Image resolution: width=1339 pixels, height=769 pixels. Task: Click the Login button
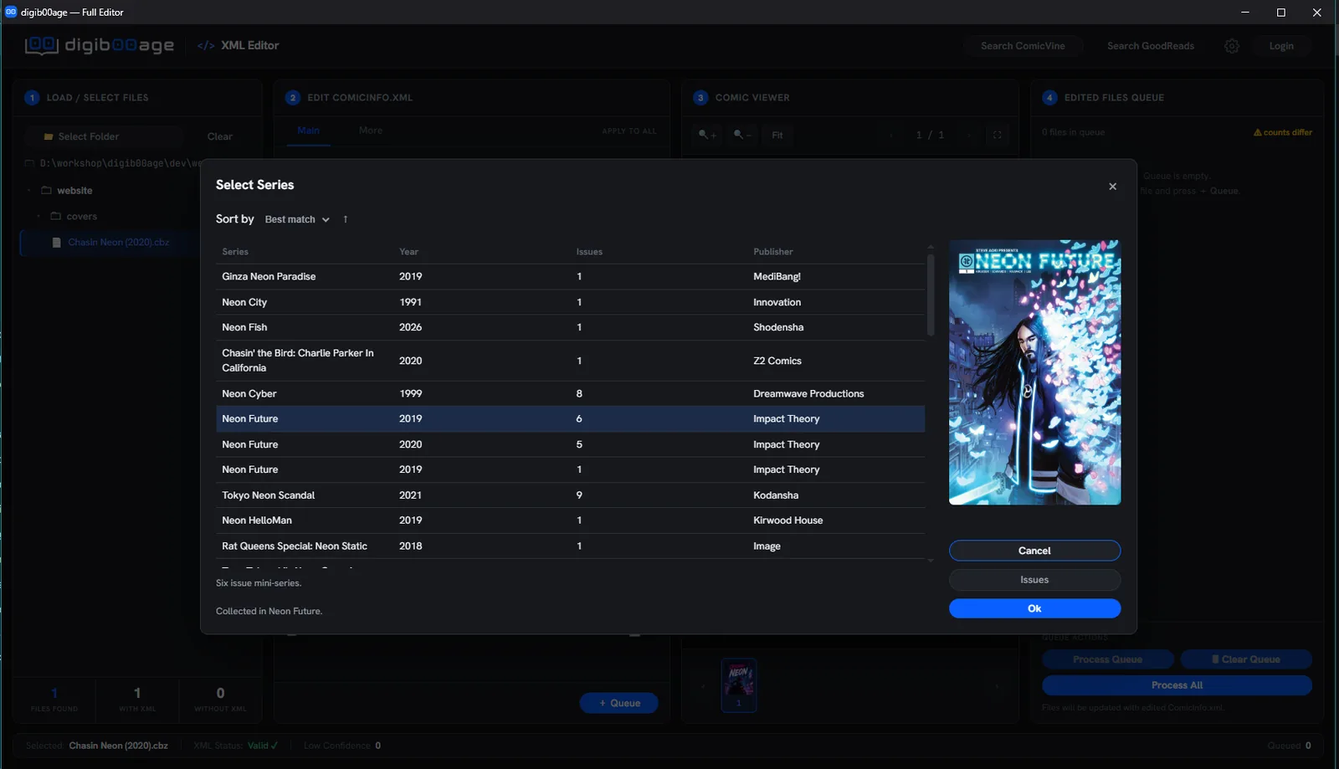coord(1281,46)
